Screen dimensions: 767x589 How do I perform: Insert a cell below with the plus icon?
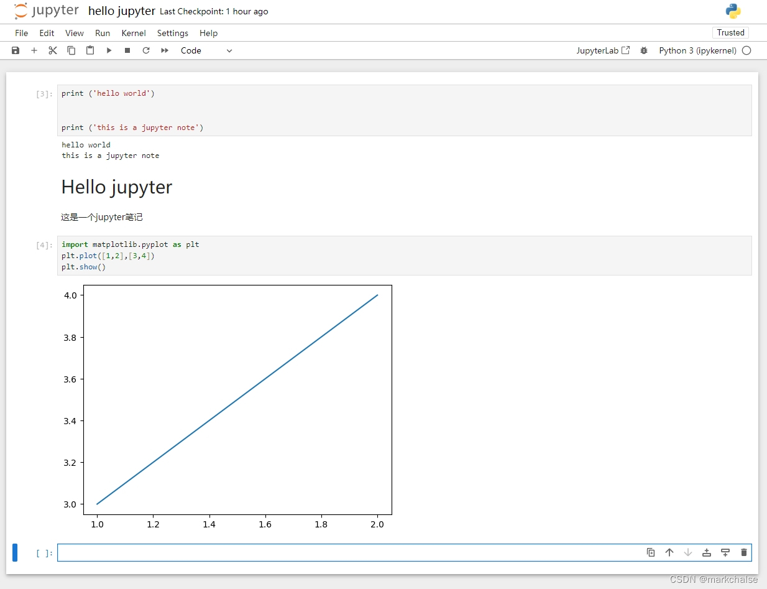point(34,50)
